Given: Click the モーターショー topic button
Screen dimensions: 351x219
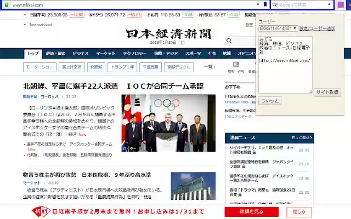Looking at the screenshot, I should click(39, 67).
